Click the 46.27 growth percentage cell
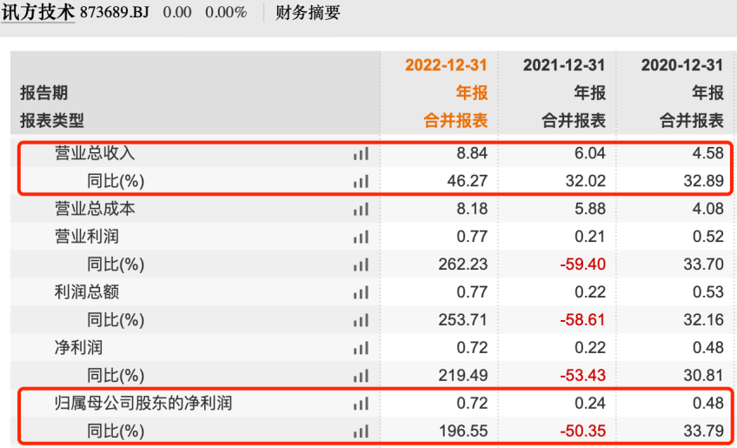Viewport: 737px width, 448px height. click(468, 181)
